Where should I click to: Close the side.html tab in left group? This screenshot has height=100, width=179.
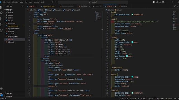pos(89,6)
